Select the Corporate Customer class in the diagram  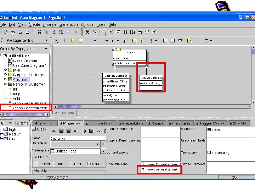point(116,87)
